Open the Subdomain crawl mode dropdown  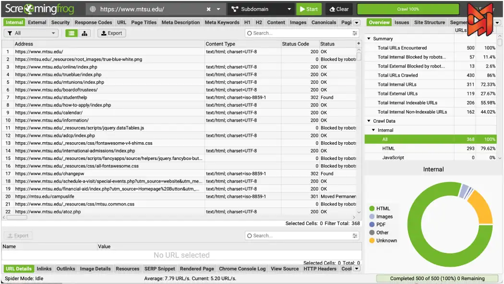tap(261, 9)
